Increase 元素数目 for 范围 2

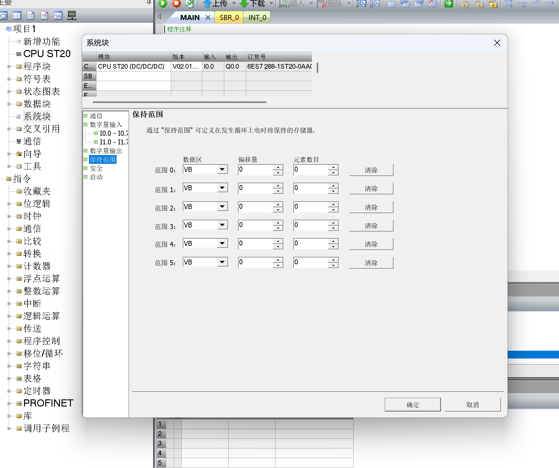click(334, 204)
